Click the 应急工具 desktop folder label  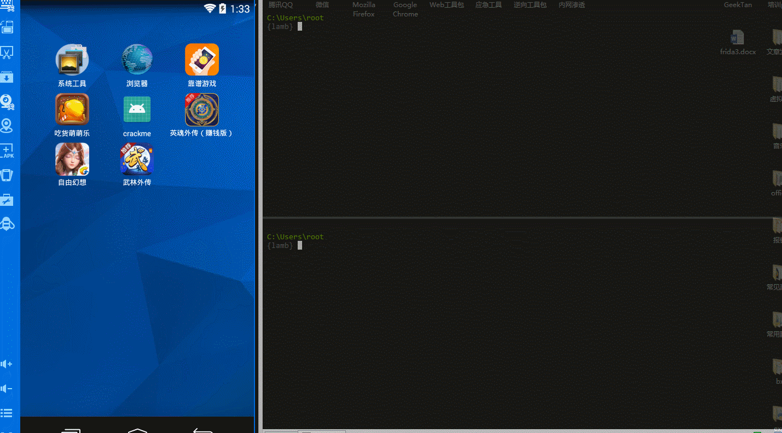pos(489,5)
